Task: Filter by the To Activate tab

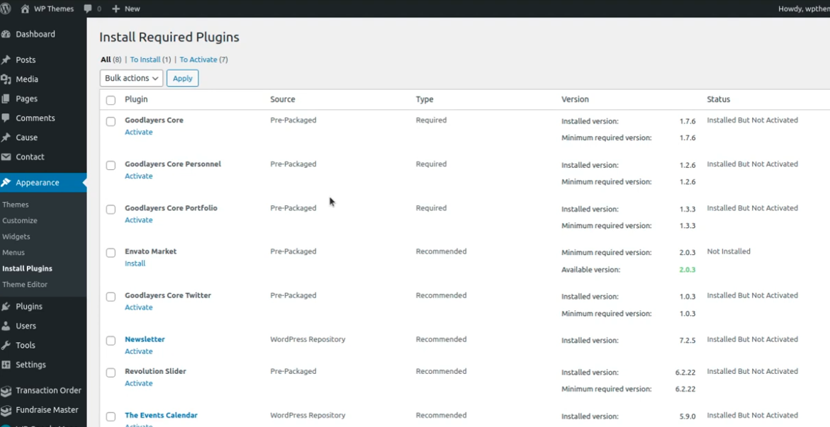Action: point(198,59)
